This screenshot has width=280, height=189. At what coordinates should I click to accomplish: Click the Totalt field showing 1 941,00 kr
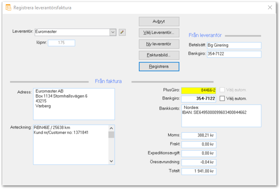(199, 171)
